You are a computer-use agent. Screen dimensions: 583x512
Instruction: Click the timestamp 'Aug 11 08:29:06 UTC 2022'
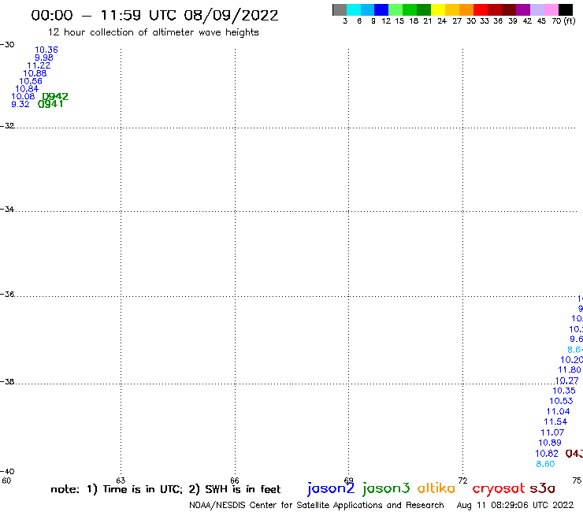(x=515, y=506)
